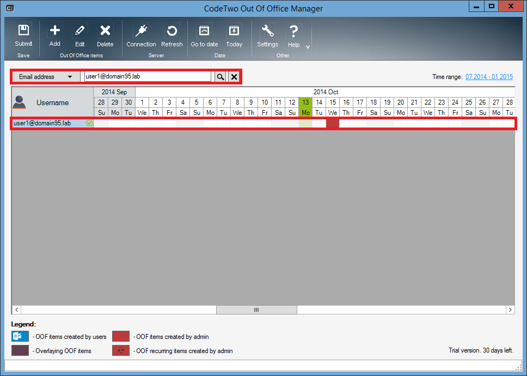The image size is (527, 376).
Task: Edit the selected Out Of Office item
Action: pos(79,35)
